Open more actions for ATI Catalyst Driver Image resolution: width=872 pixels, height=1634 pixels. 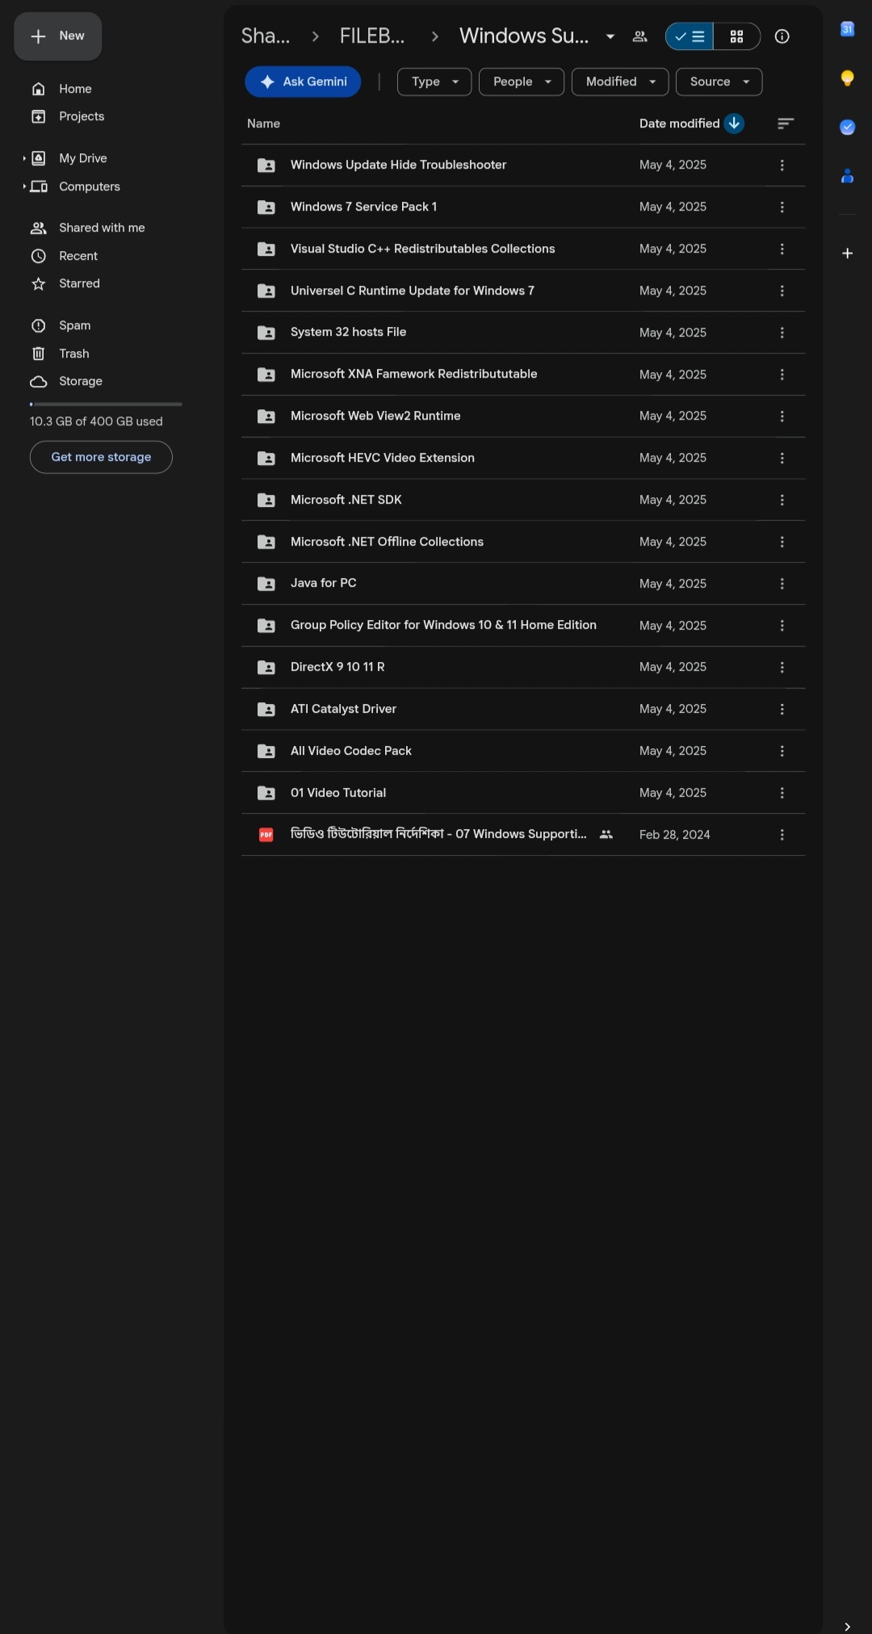tap(782, 709)
